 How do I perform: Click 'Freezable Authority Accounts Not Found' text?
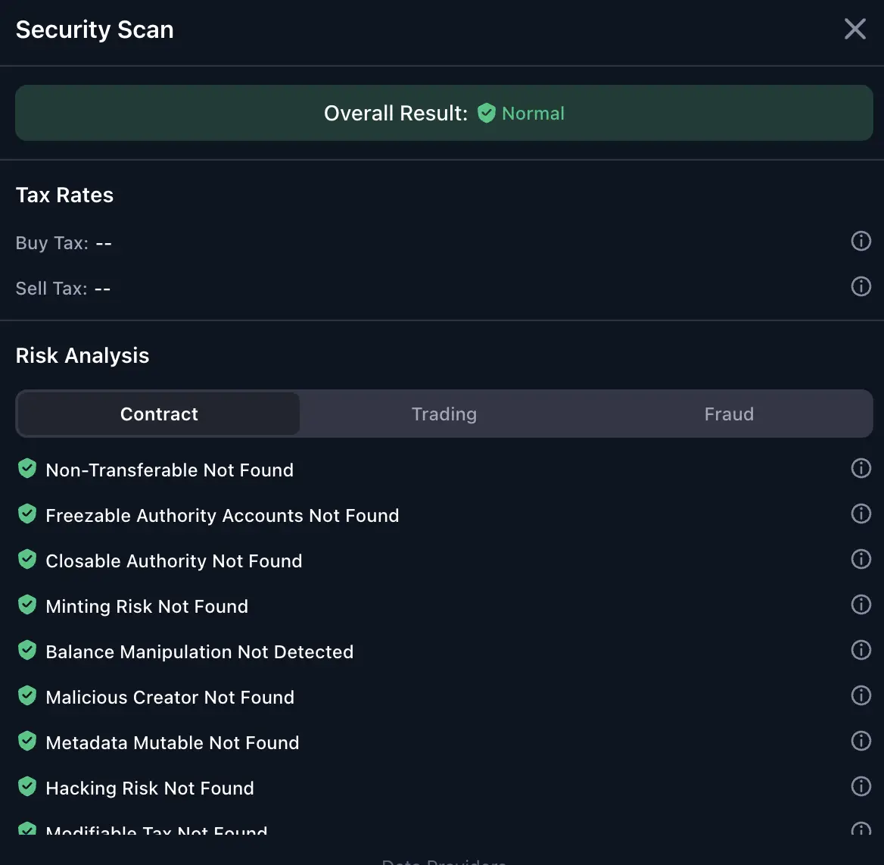click(222, 516)
